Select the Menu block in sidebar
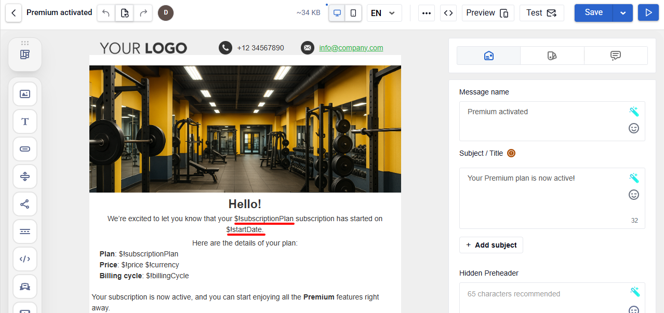Viewport: 664px width, 313px height. click(25, 232)
